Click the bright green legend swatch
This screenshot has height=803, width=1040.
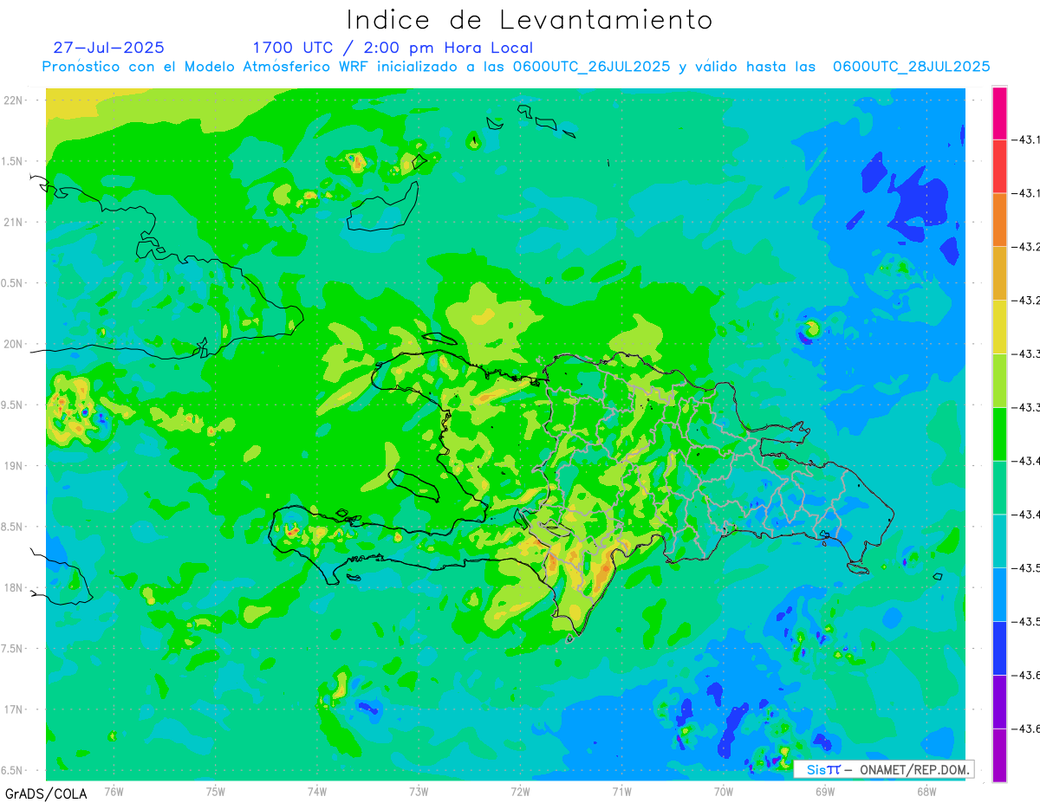pos(999,433)
